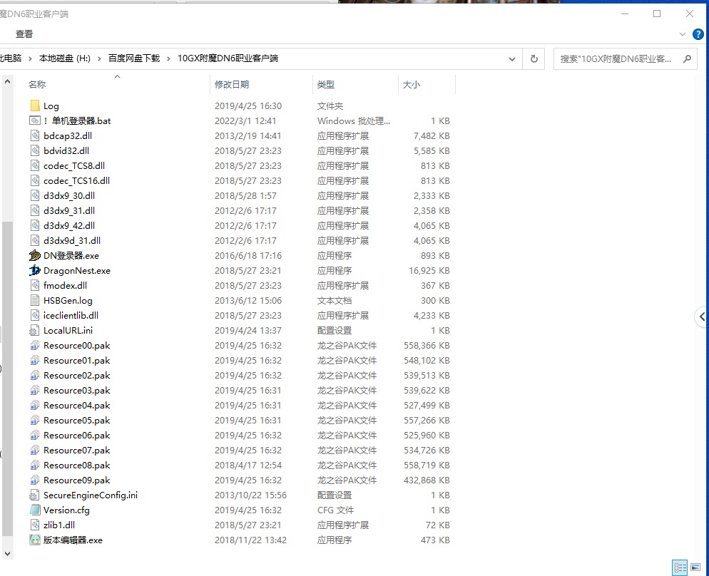Screen dimensions: 709x576
Task: Open dropdown arrow after 此电脑 breadcrumb
Action: coord(30,58)
